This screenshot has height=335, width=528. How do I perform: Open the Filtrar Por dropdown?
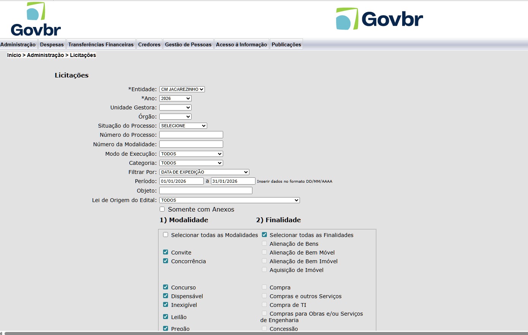[204, 172]
